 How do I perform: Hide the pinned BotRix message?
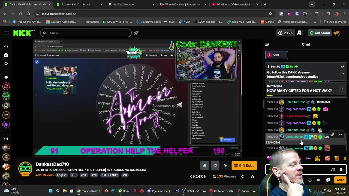[343, 67]
